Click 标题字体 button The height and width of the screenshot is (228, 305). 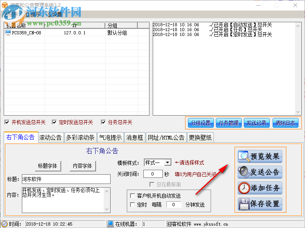(x=48, y=166)
